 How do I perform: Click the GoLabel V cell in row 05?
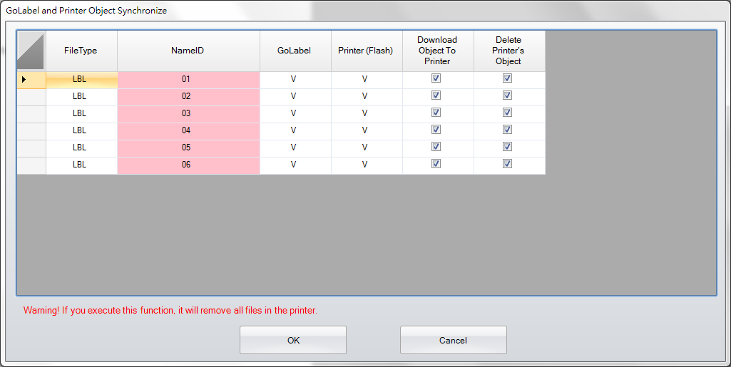point(295,148)
